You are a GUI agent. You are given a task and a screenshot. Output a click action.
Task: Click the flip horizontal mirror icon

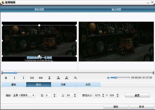point(41,78)
